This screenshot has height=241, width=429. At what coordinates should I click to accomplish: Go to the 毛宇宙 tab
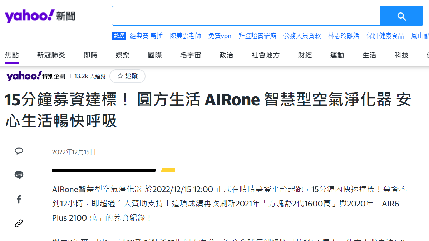point(191,55)
